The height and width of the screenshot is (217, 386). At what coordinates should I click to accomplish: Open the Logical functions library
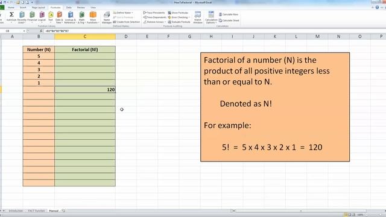[x=42, y=17]
